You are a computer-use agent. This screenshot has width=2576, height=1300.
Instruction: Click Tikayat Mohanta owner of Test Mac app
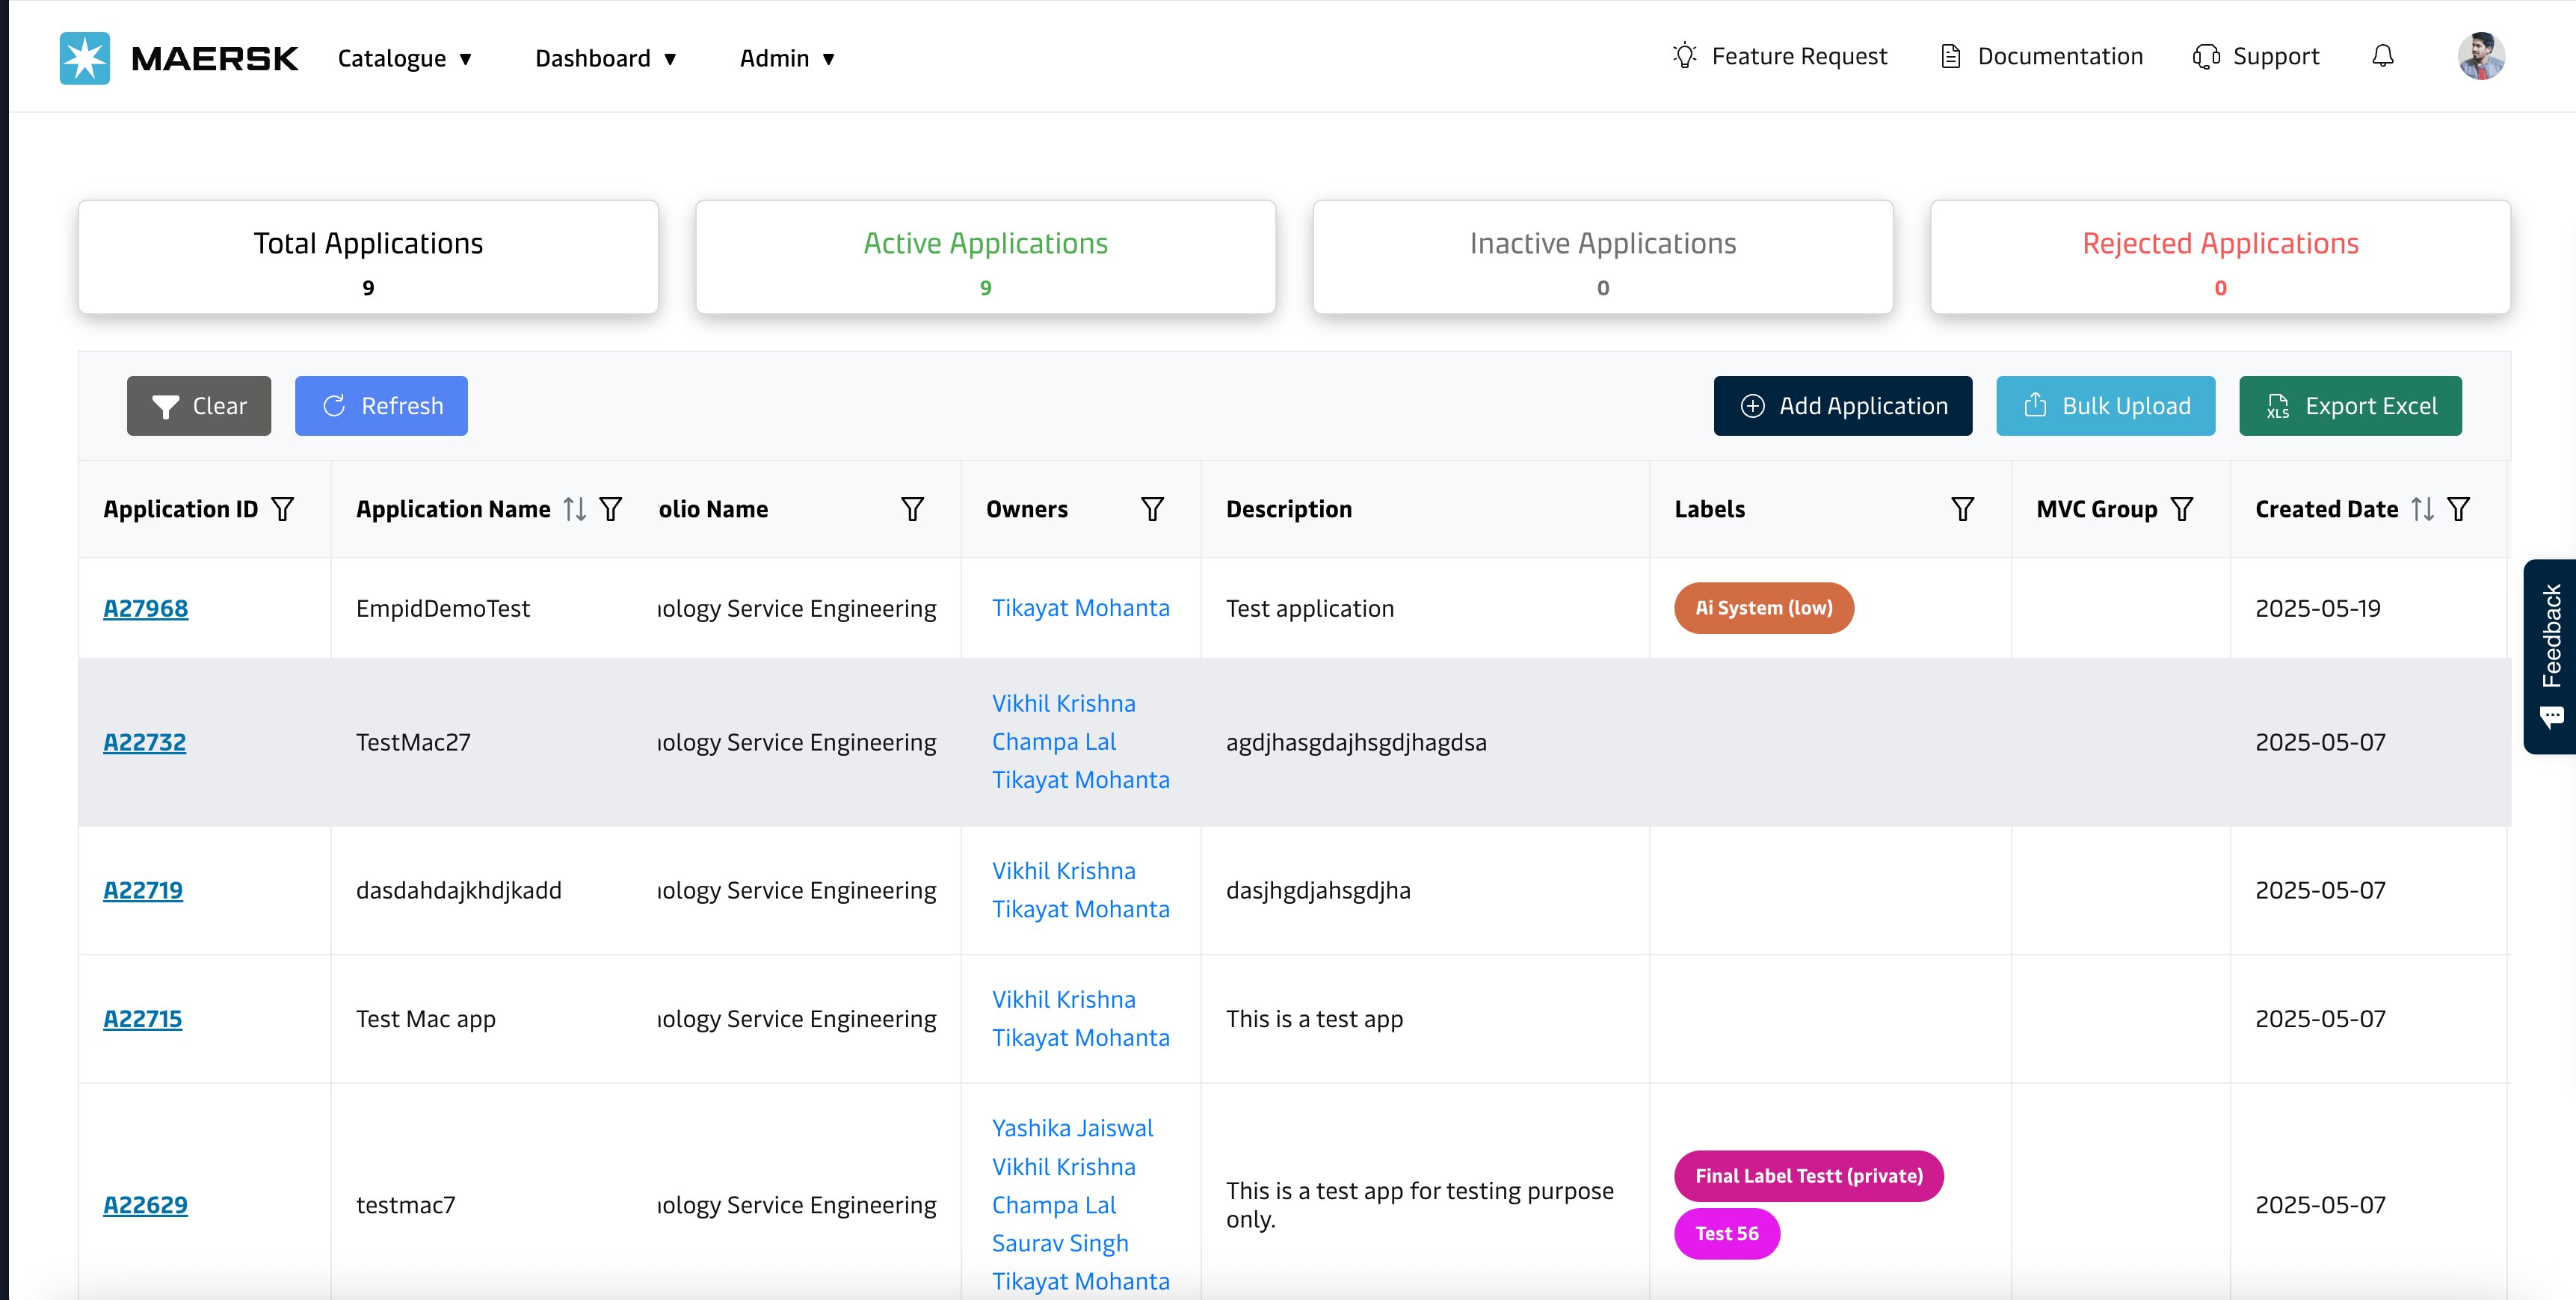click(1080, 1038)
